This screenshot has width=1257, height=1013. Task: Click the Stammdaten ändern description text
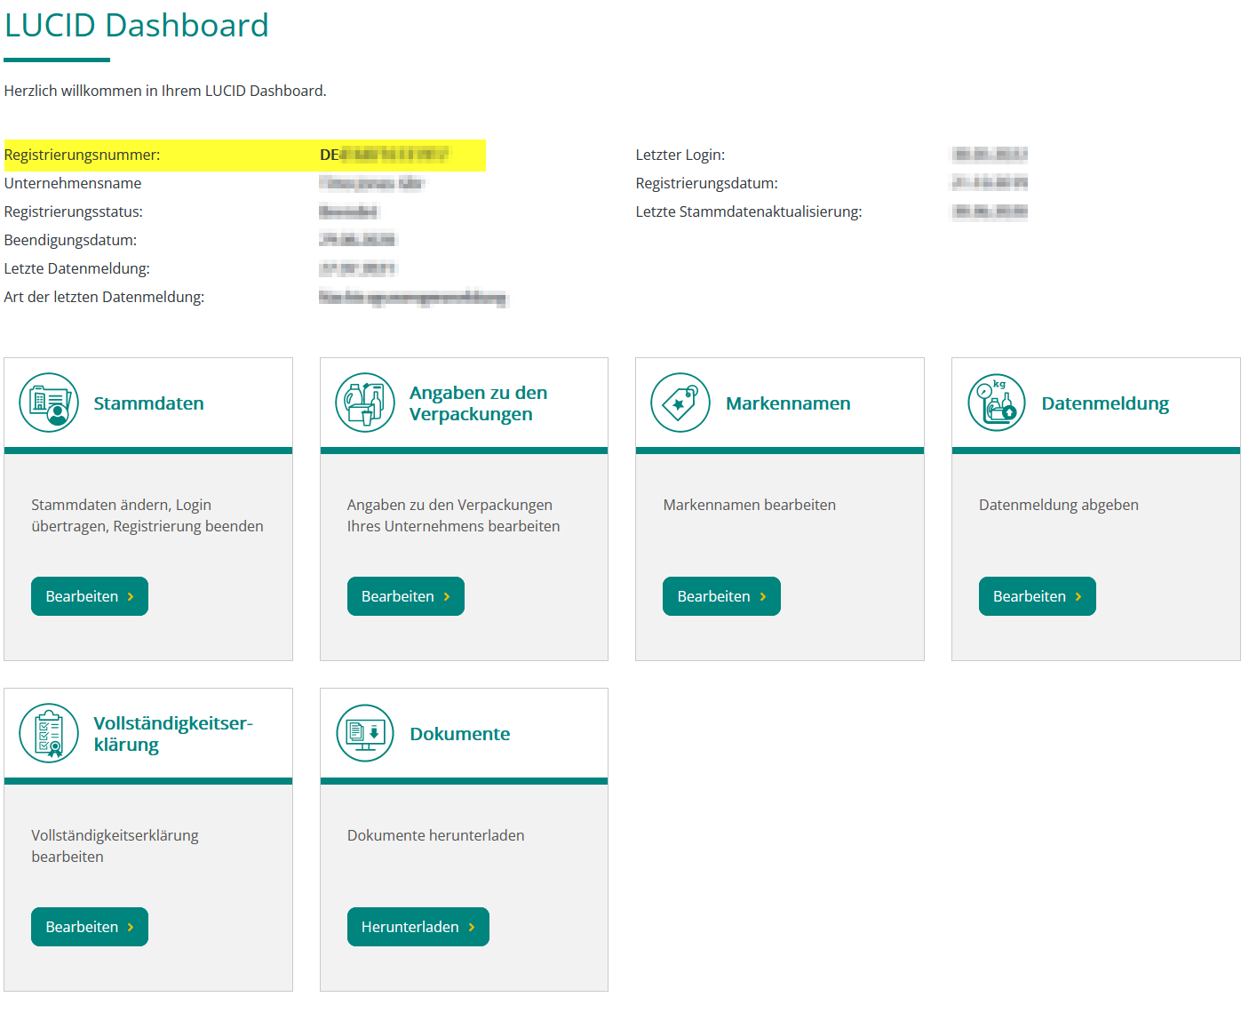click(147, 515)
